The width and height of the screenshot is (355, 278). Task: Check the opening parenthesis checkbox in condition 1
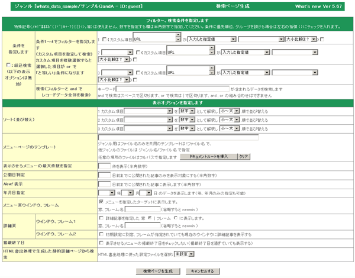pyautogui.click(x=104, y=40)
